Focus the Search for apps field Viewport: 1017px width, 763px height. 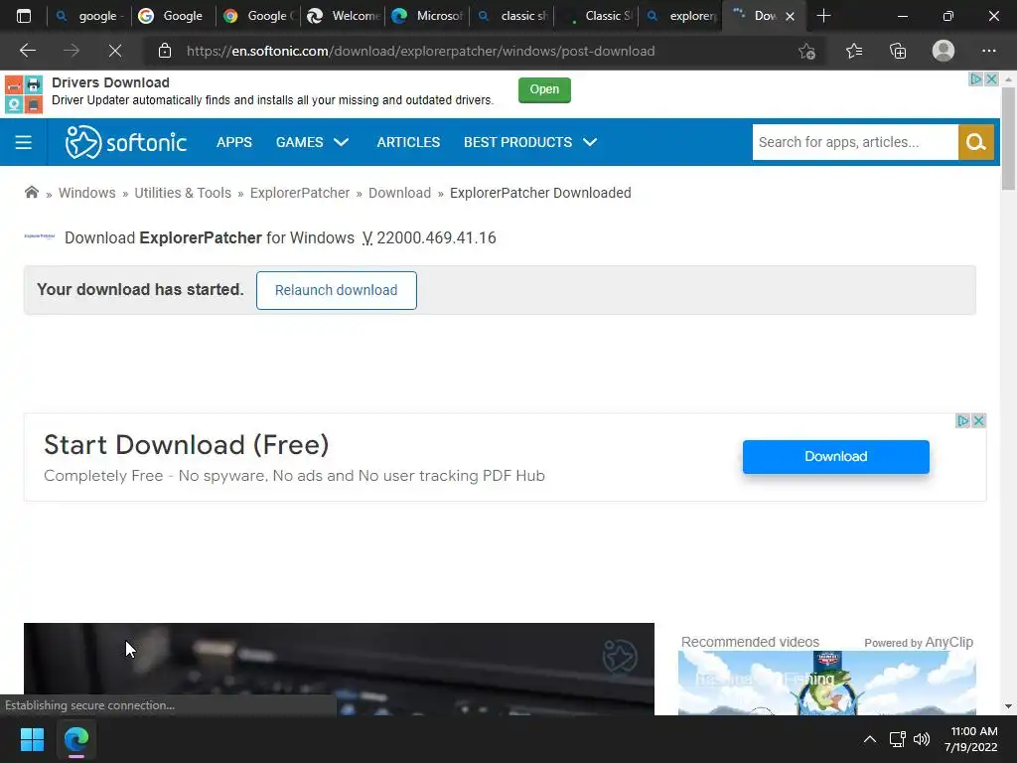tap(855, 142)
